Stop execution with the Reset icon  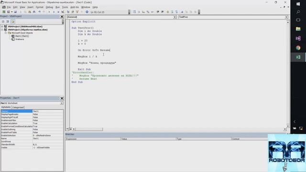pos(58,12)
